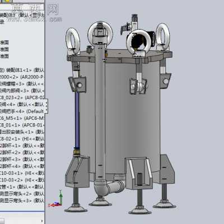The image size is (224, 224).
Task: Select the 阀嘴<3> component row
Action: (x=22, y=84)
